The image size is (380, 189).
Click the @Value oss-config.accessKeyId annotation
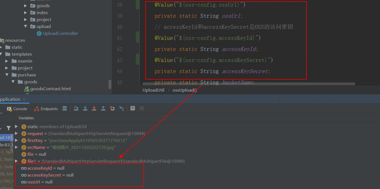[208, 38]
